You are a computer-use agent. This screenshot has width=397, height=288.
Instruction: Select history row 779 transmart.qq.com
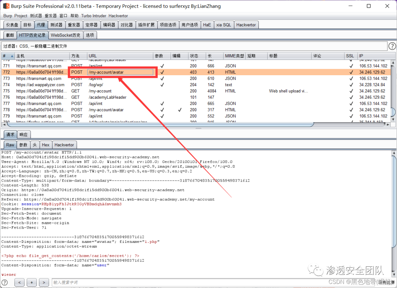[196, 116]
